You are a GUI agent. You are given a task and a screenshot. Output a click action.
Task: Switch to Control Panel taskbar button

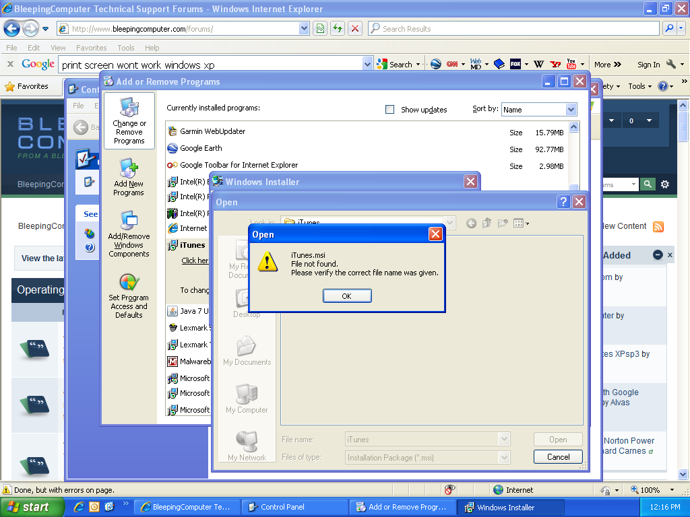coord(295,507)
